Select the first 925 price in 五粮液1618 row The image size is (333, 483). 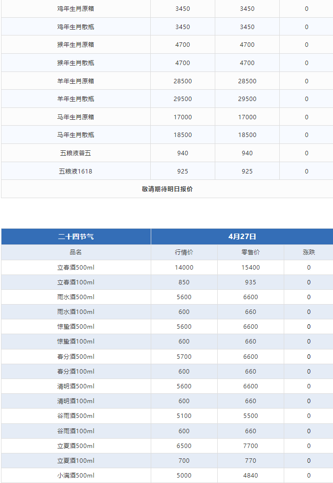pos(183,172)
